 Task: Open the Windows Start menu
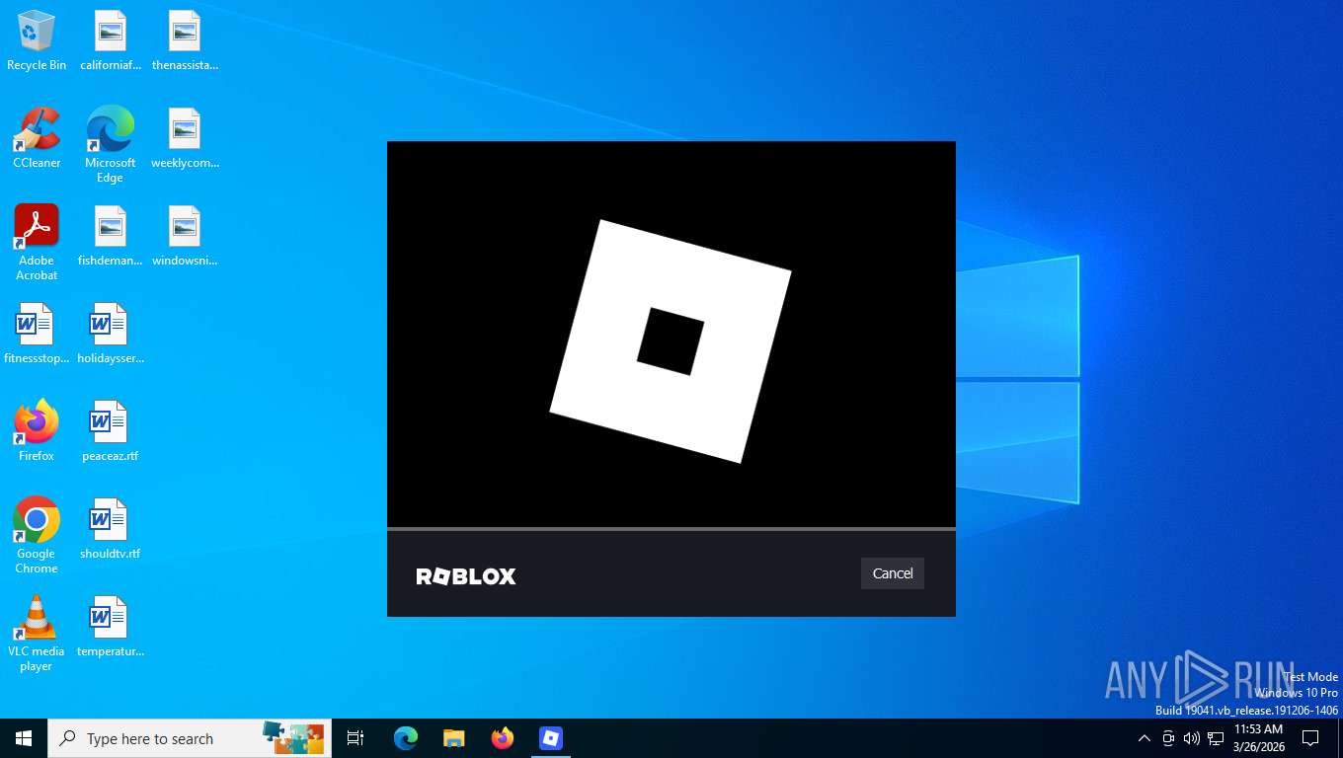(x=24, y=738)
